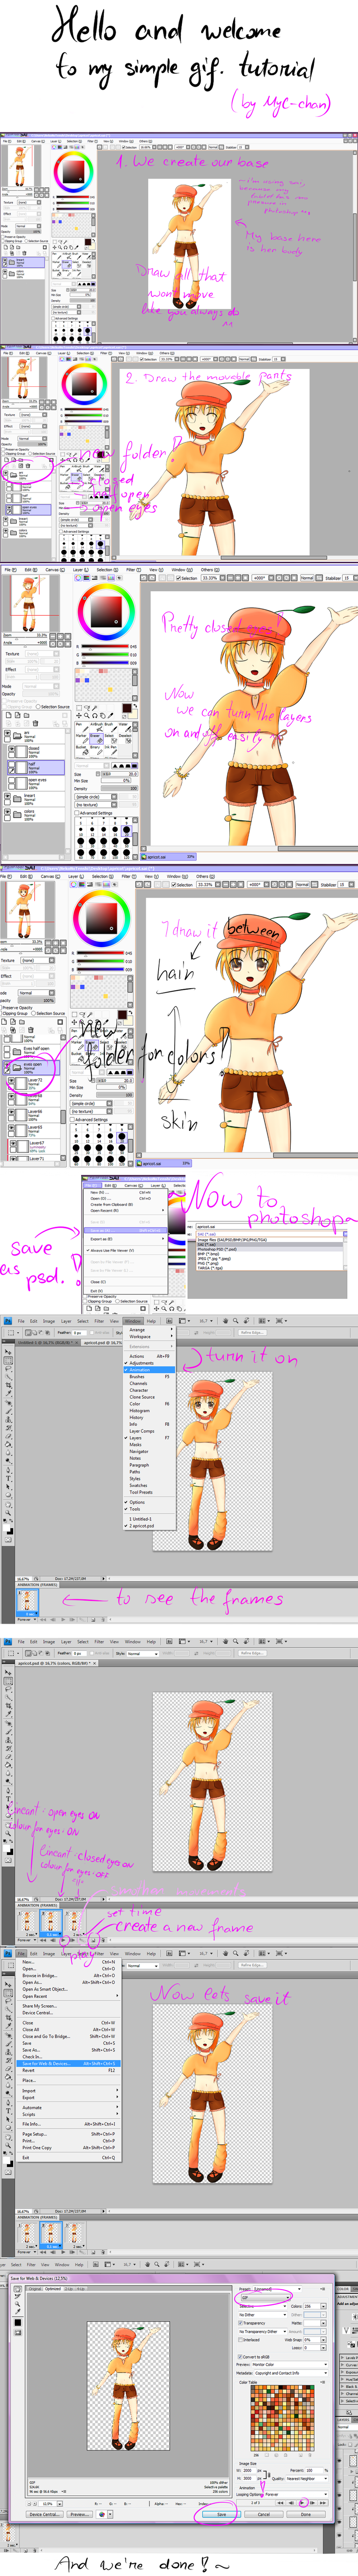Screen dimensions: 358x2576
Task: Click Revert in the open File menu
Action: [x=68, y=2071]
